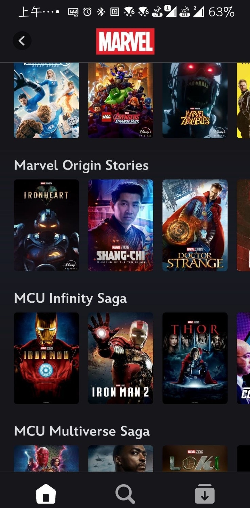Tap the back arrow button
Image resolution: width=250 pixels, height=508 pixels.
point(22,41)
